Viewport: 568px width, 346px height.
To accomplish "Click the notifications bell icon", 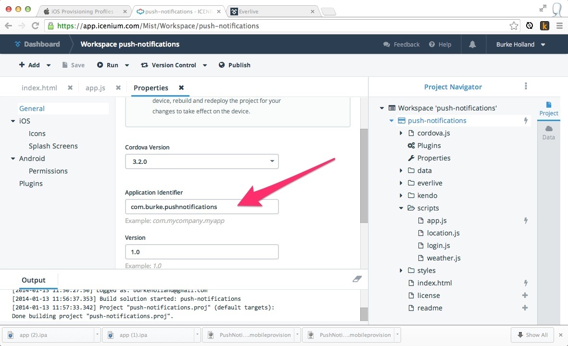I will tap(472, 44).
